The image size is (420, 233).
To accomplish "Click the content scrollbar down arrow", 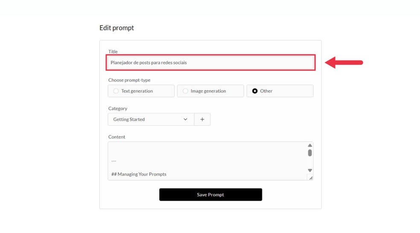I will coord(310,170).
